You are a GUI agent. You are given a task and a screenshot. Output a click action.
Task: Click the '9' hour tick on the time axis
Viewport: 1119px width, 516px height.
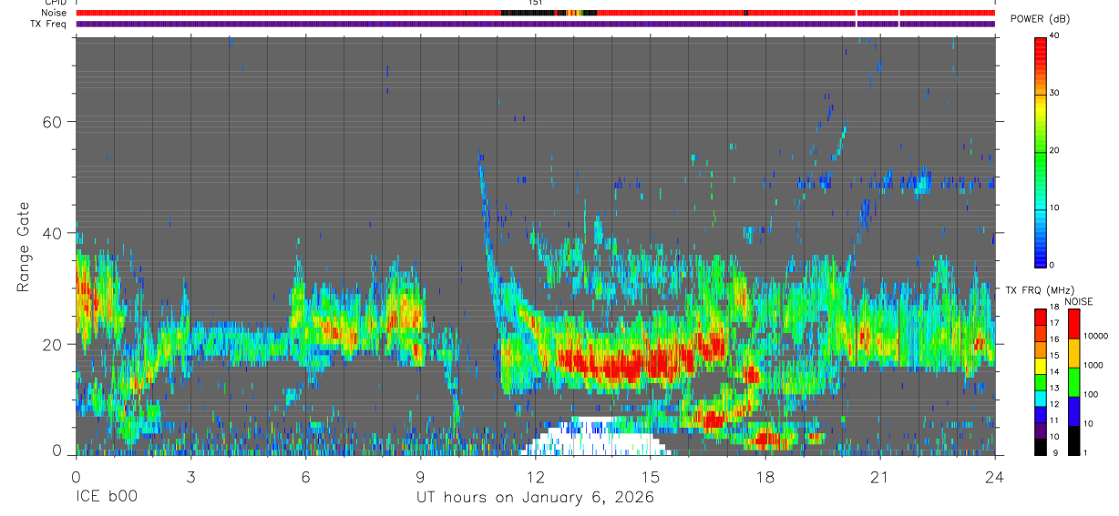[420, 477]
